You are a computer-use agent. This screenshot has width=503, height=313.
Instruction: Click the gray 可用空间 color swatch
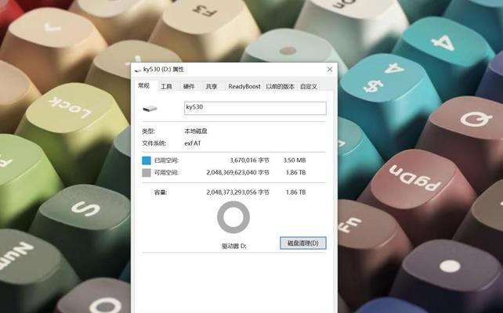(x=147, y=173)
